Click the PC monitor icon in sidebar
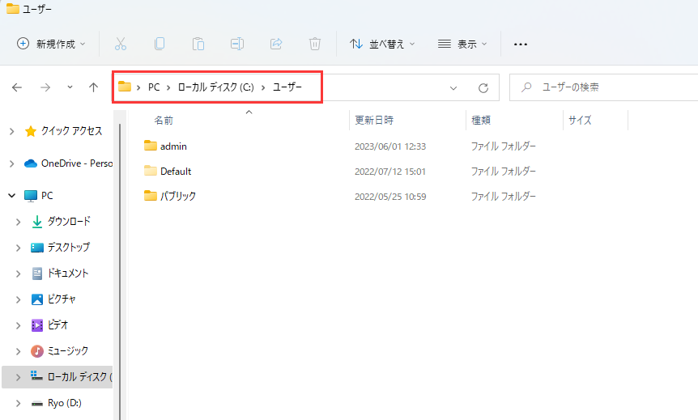 tap(31, 196)
